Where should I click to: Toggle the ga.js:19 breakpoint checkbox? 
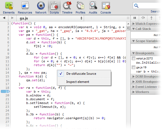coord(133,67)
